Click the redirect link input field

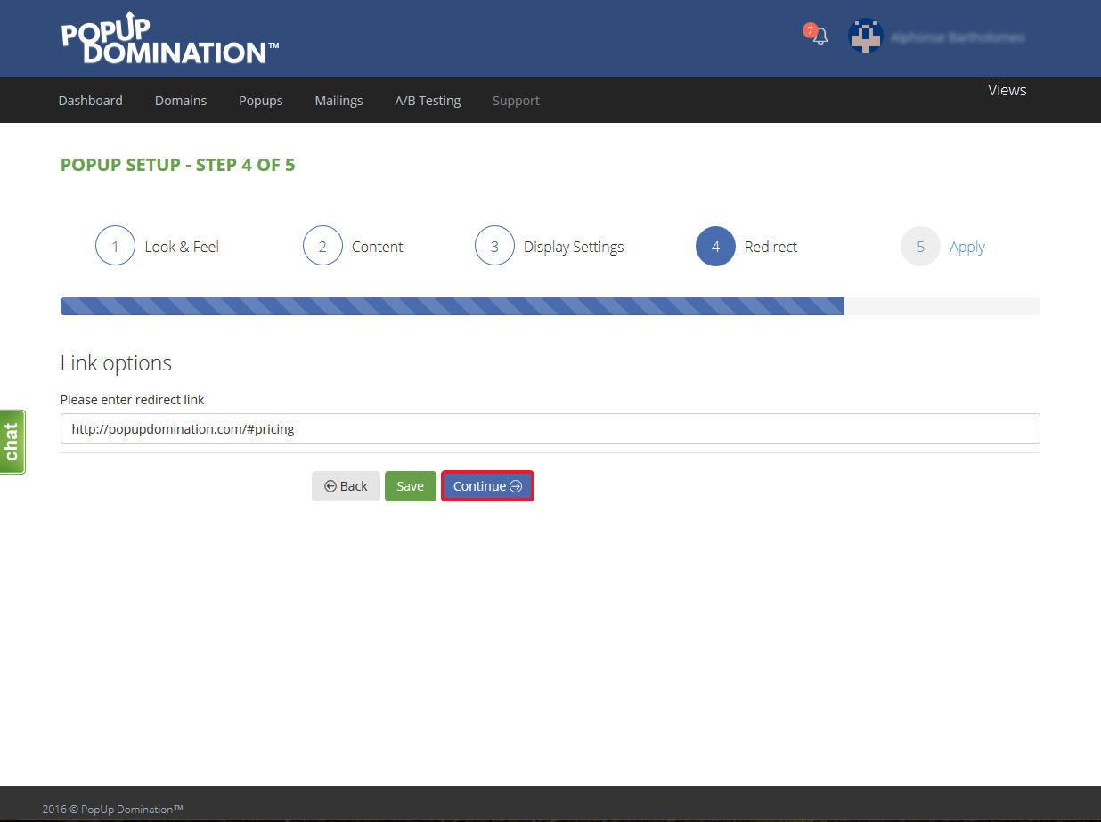click(x=550, y=428)
